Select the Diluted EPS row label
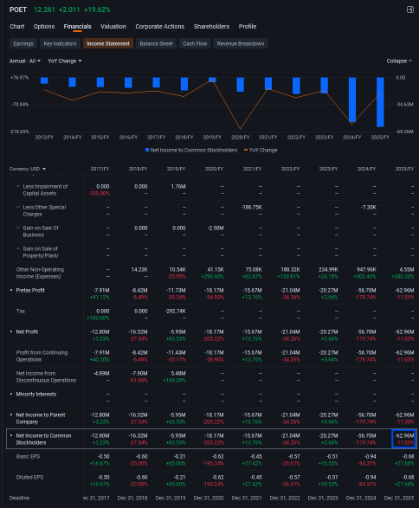Screen dimensions: 419x508 pyautogui.click(x=29, y=477)
